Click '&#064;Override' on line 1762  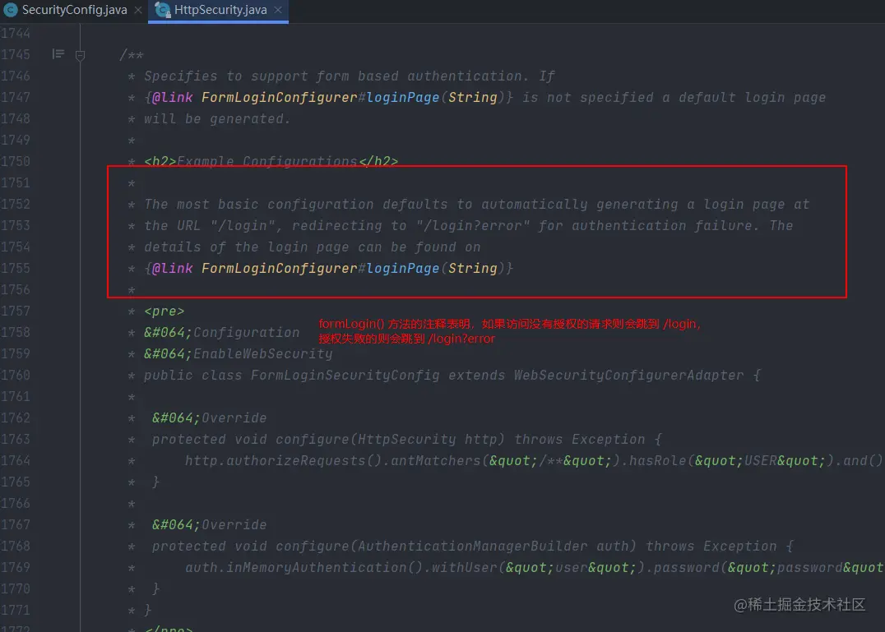(210, 418)
